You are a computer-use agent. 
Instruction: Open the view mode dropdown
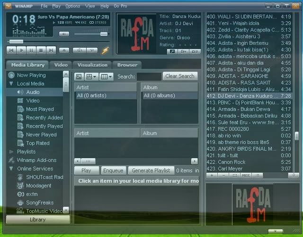point(91,76)
